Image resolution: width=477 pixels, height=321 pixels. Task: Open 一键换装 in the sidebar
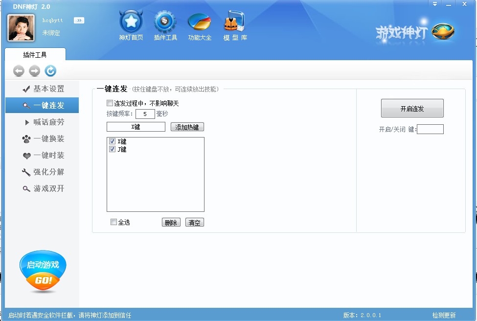(42, 139)
